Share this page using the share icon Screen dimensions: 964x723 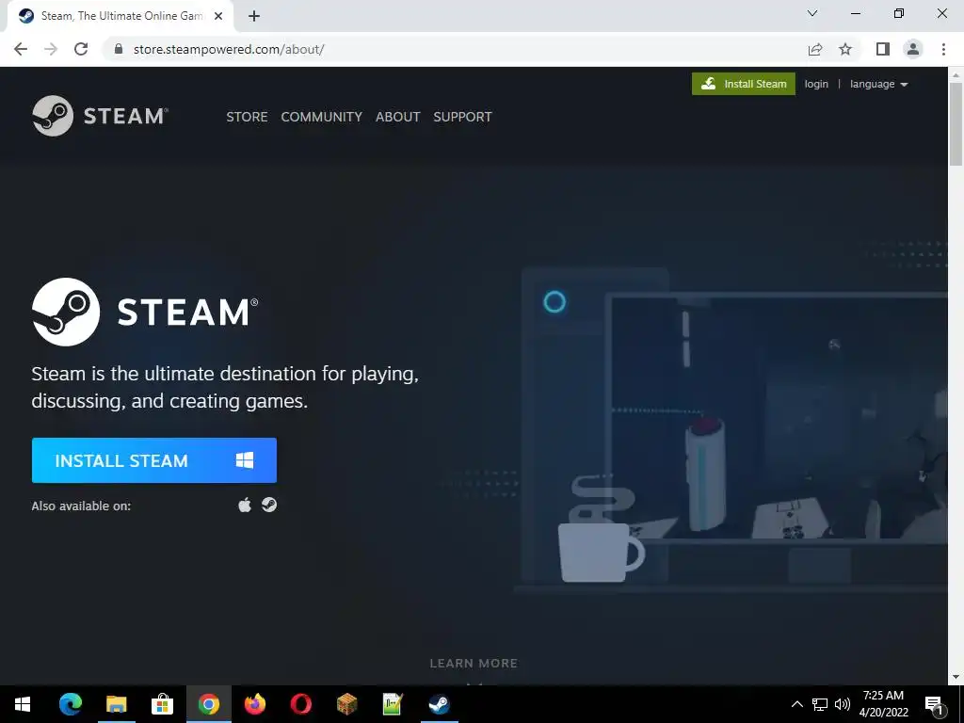pos(815,49)
